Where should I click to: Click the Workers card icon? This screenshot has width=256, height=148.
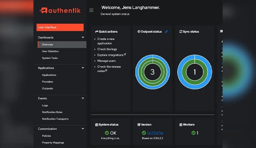(181, 125)
